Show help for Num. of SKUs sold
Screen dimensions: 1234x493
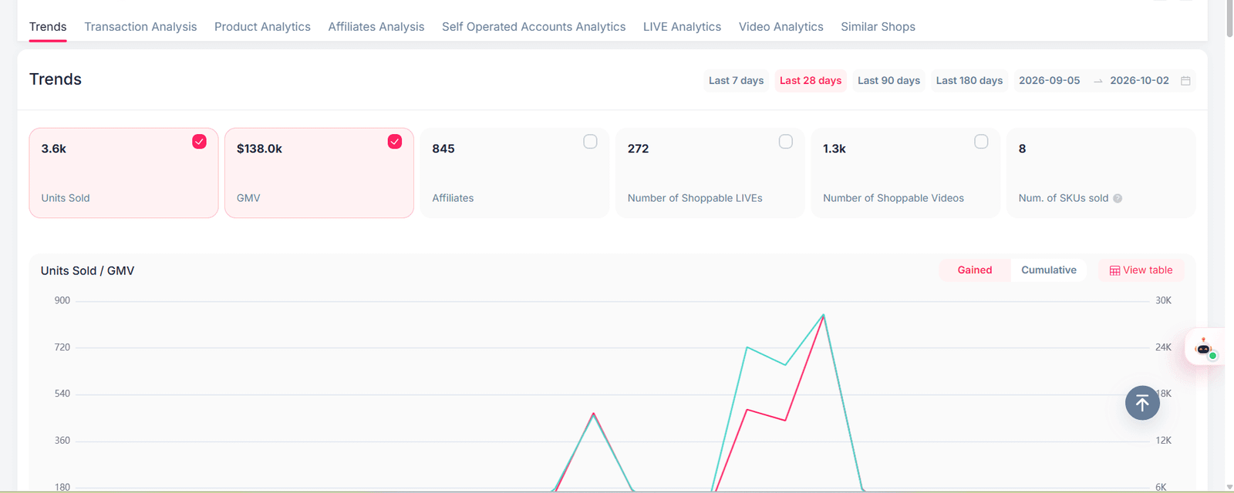pos(1118,199)
